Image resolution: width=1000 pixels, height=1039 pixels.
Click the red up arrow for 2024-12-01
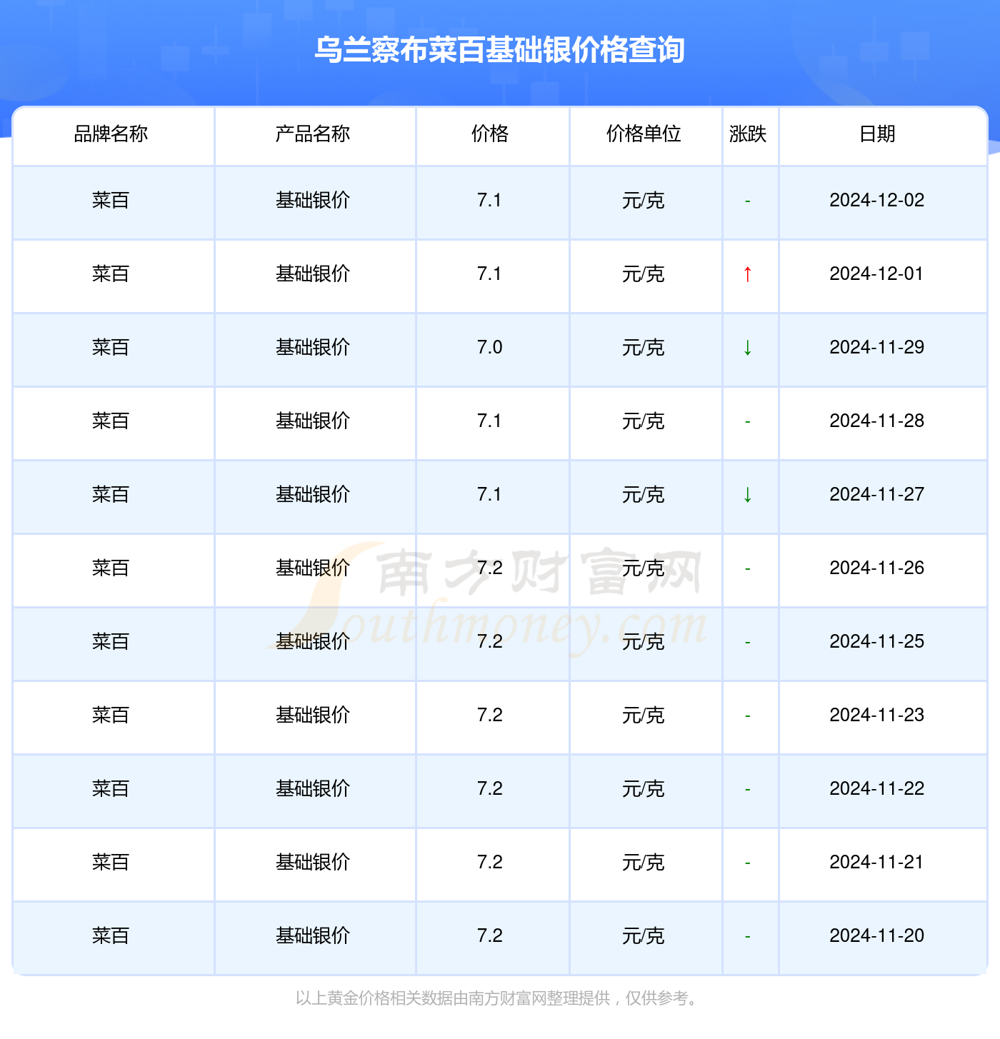tap(748, 273)
